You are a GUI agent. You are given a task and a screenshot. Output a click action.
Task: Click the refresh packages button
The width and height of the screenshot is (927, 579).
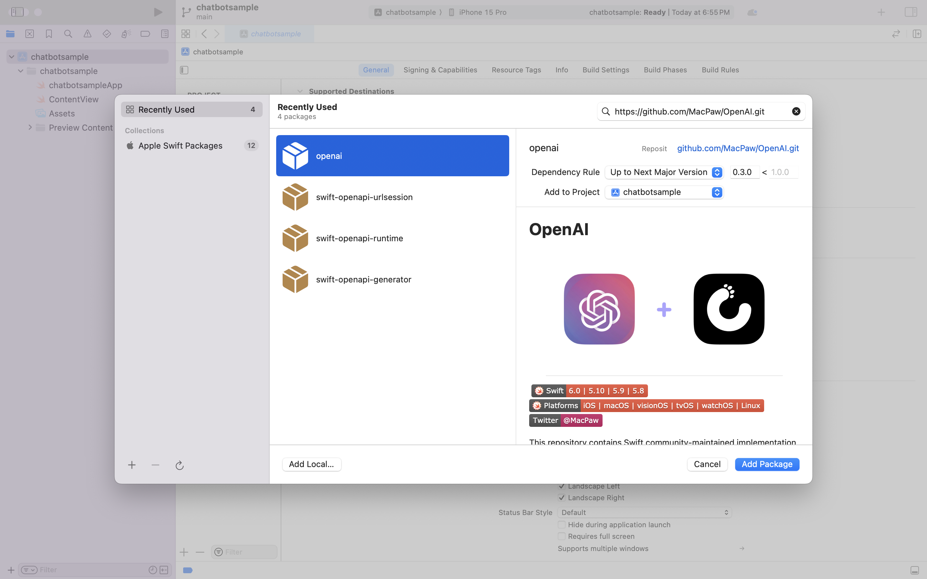point(179,465)
